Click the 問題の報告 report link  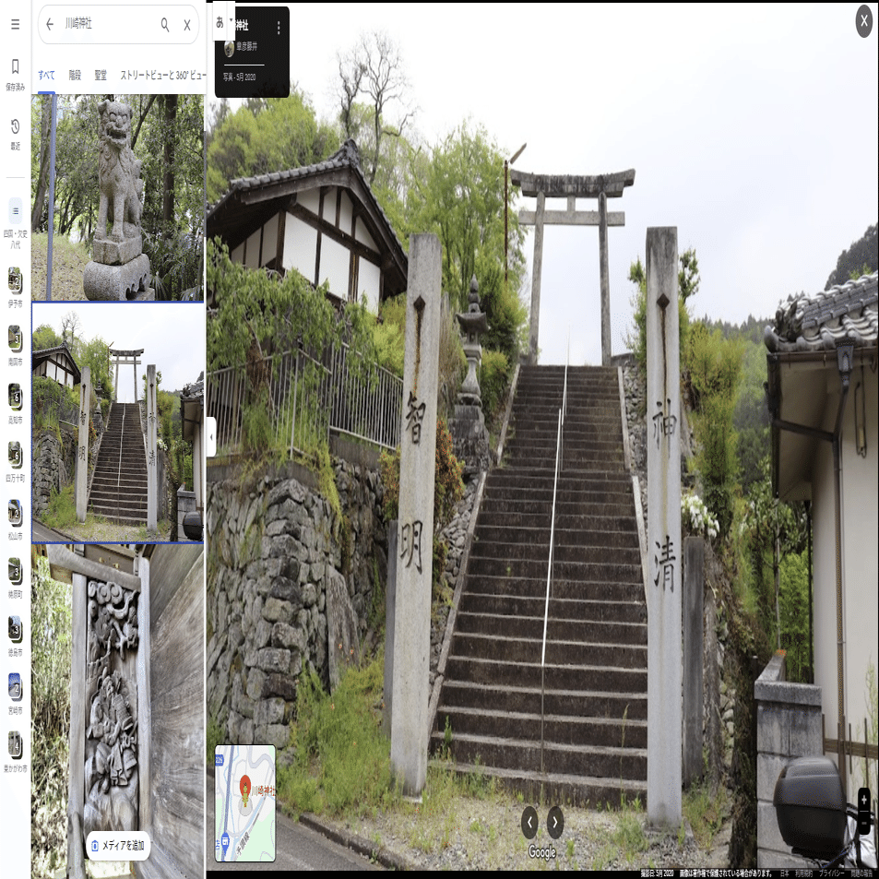tap(861, 873)
